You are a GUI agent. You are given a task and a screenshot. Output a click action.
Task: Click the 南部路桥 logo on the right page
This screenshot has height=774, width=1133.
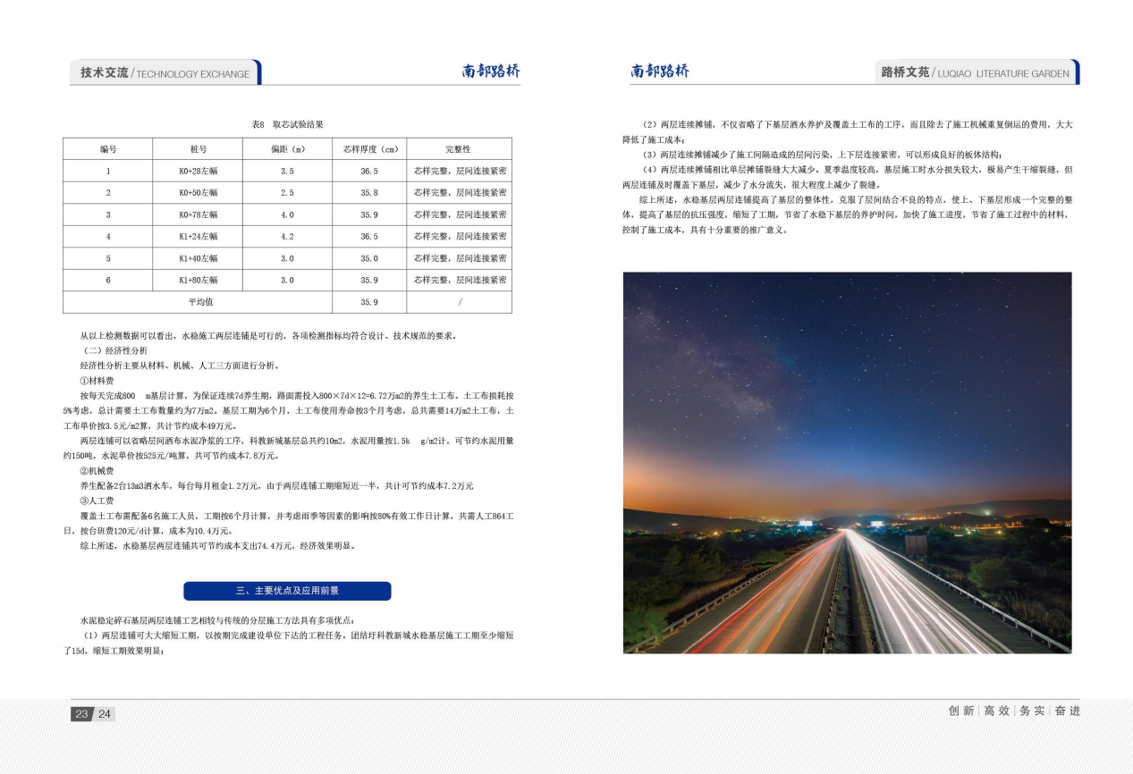[660, 72]
